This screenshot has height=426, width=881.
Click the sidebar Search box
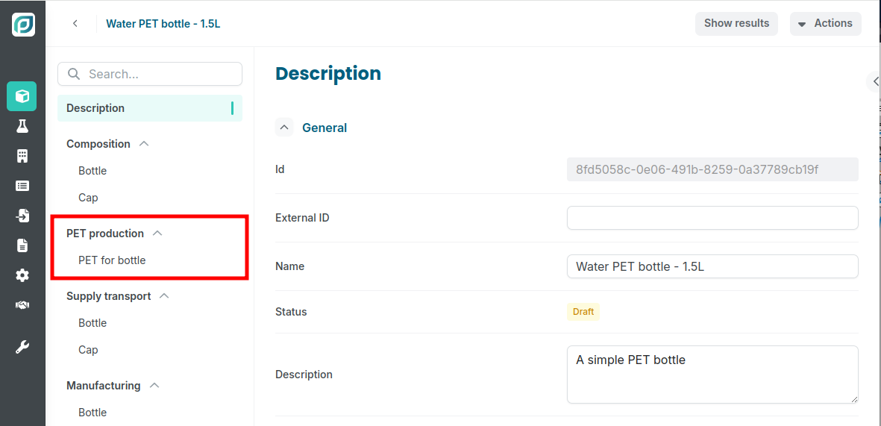click(149, 74)
